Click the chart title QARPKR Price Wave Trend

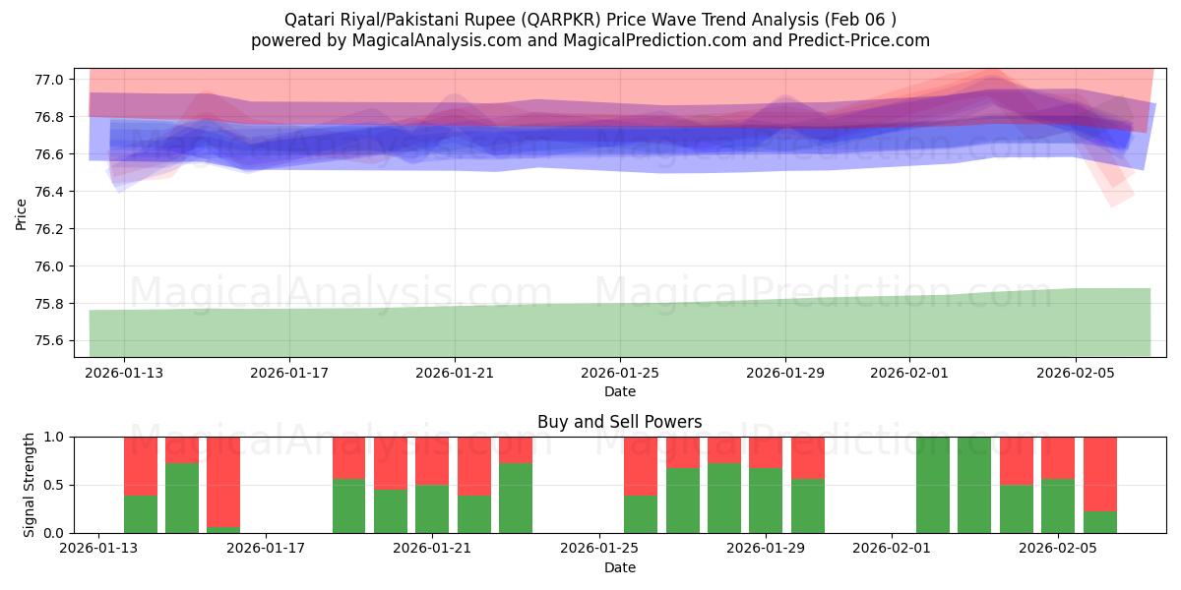(590, 15)
